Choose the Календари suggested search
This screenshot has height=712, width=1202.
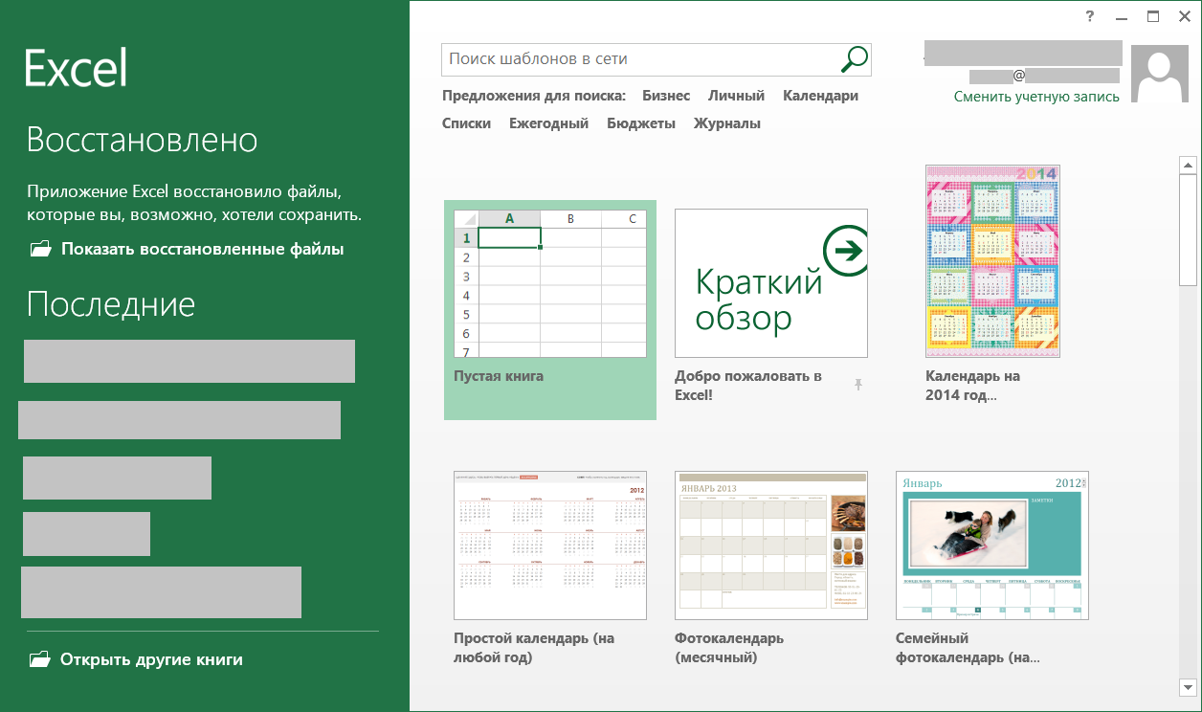(820, 96)
